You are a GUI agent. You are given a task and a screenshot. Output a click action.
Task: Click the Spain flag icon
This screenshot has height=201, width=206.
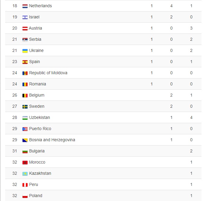pyautogui.click(x=25, y=62)
